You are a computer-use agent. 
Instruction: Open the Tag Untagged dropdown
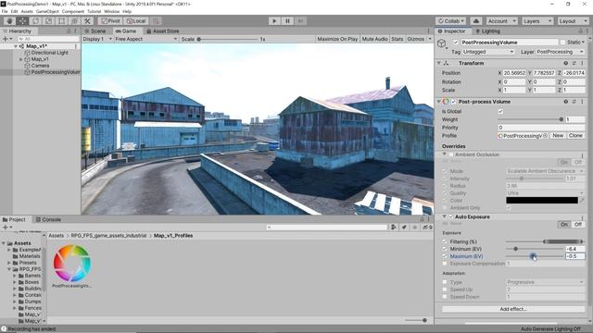tap(488, 52)
